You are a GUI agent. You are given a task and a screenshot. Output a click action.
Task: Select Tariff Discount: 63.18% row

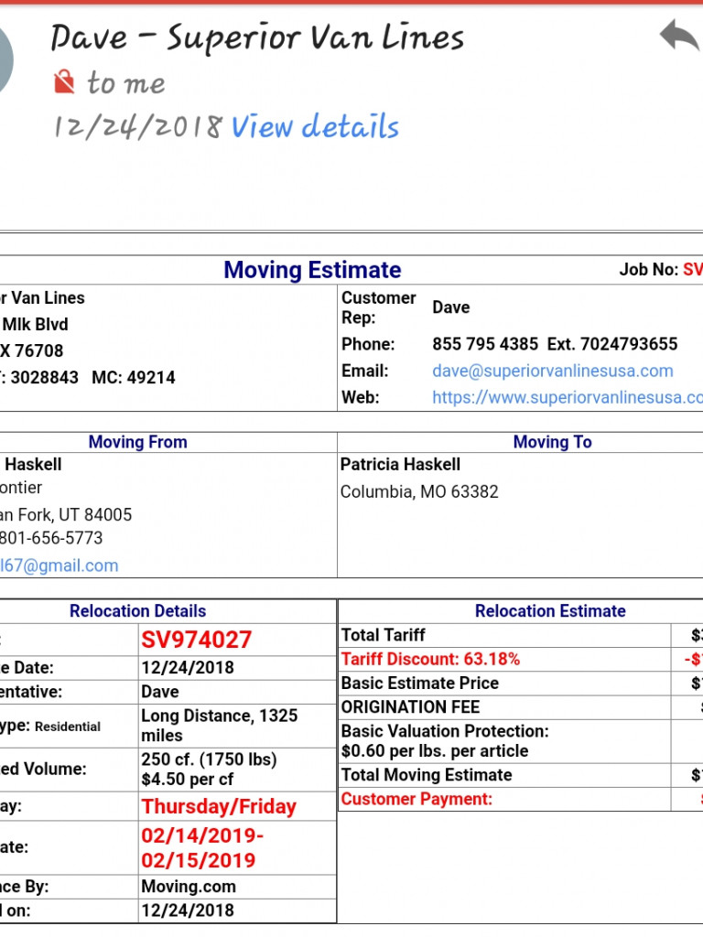(x=521, y=659)
